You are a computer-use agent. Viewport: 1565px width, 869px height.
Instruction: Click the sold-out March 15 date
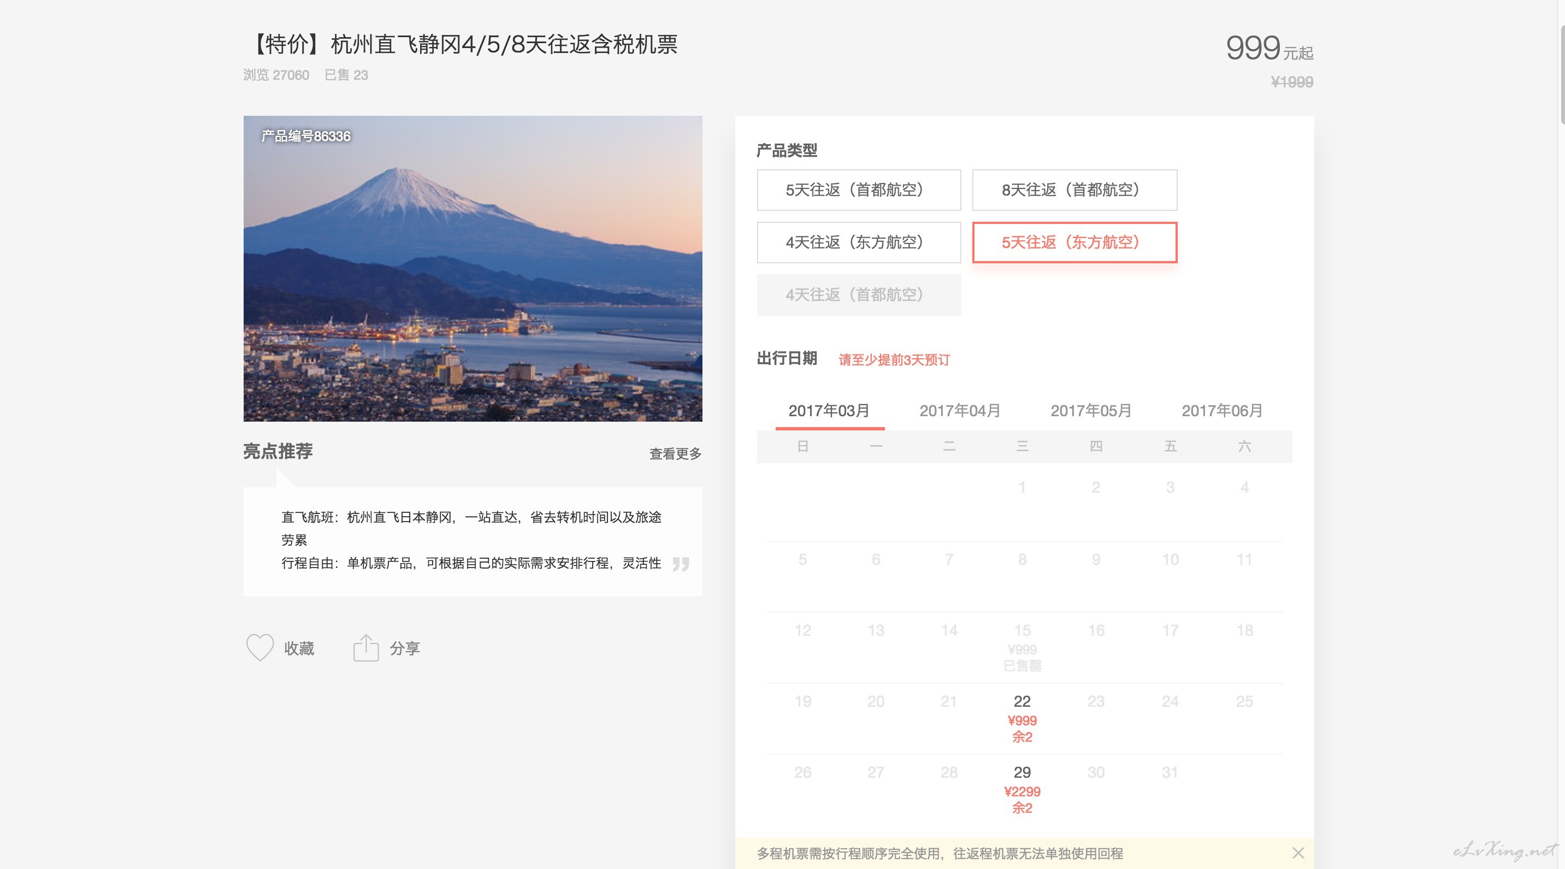point(1022,647)
